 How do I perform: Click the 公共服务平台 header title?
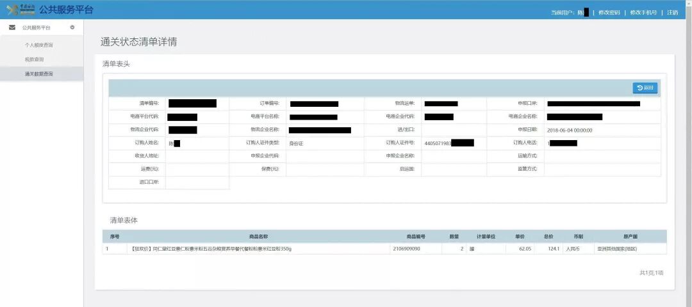[66, 10]
